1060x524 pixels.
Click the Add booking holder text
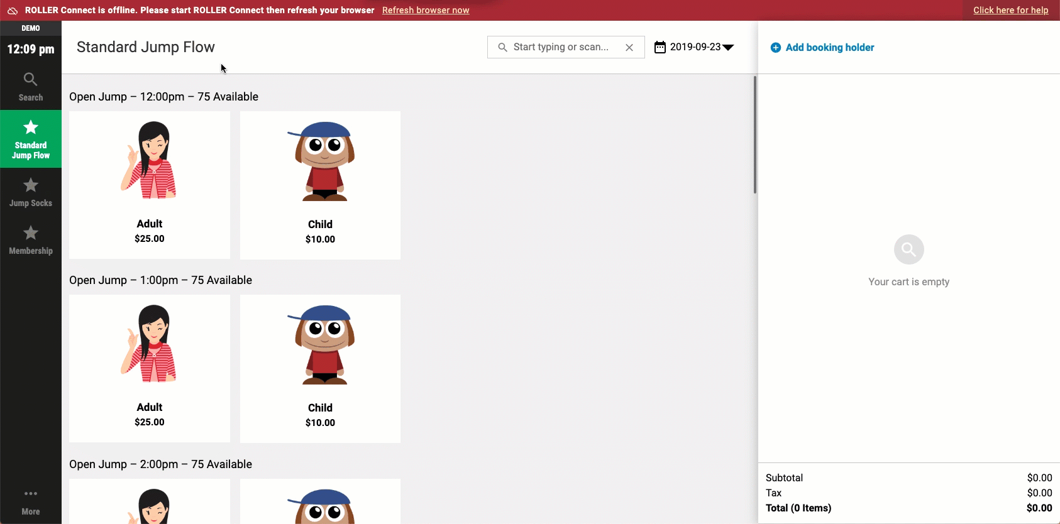coord(829,48)
